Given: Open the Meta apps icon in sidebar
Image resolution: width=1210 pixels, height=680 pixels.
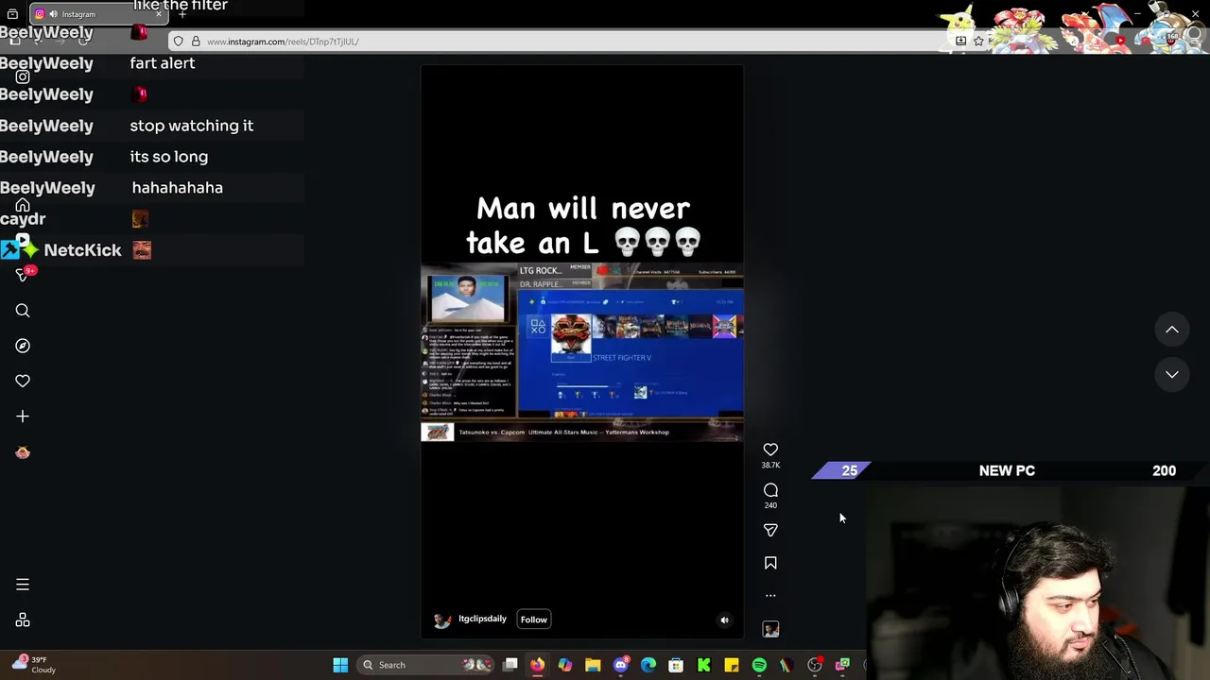Looking at the screenshot, I should (23, 620).
